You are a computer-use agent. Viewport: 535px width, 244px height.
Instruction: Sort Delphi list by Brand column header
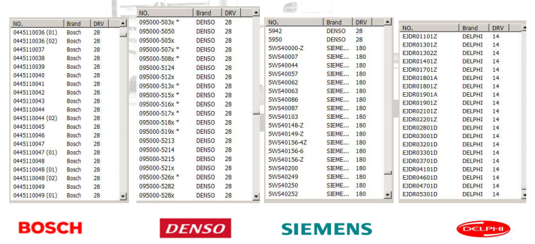(474, 28)
